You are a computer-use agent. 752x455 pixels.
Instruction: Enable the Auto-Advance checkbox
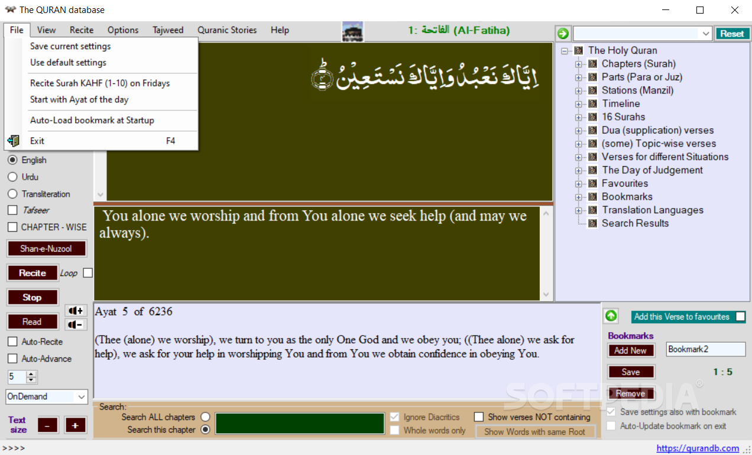click(x=12, y=359)
